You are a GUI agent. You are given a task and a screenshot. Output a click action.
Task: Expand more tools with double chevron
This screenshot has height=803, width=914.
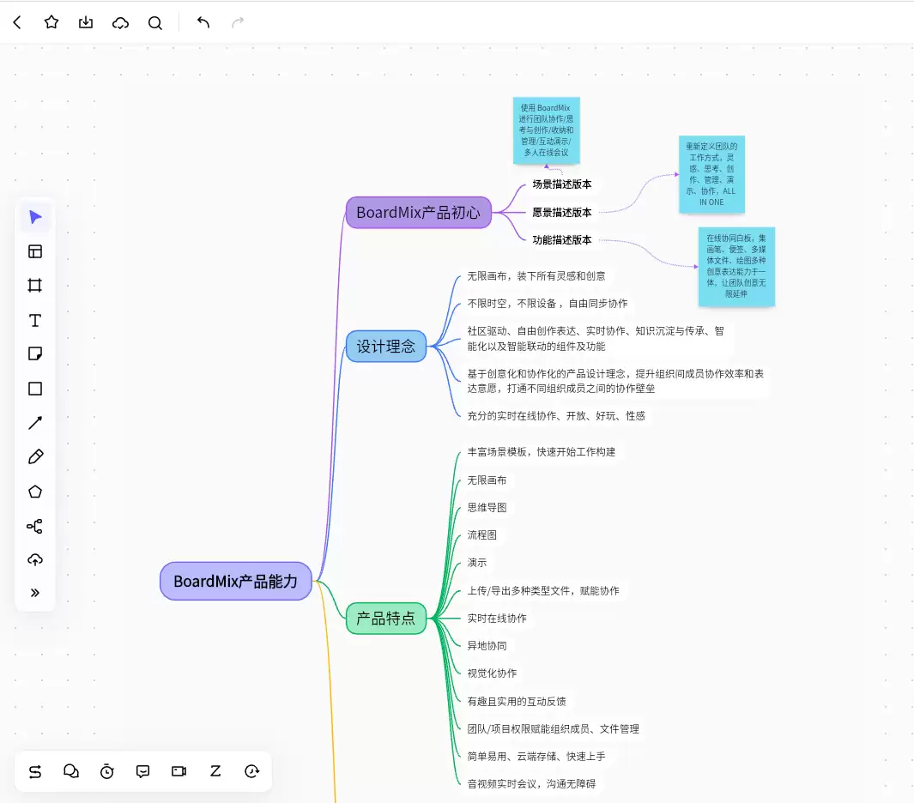(x=35, y=593)
